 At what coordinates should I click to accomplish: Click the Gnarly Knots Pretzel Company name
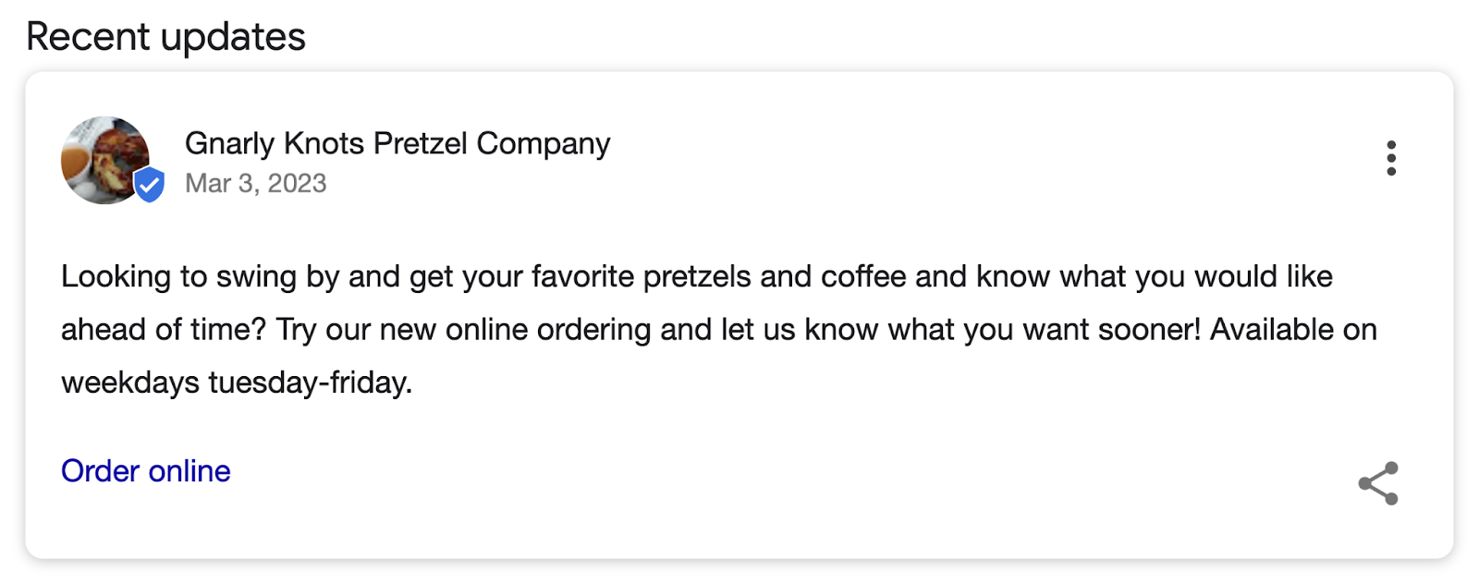(x=397, y=143)
